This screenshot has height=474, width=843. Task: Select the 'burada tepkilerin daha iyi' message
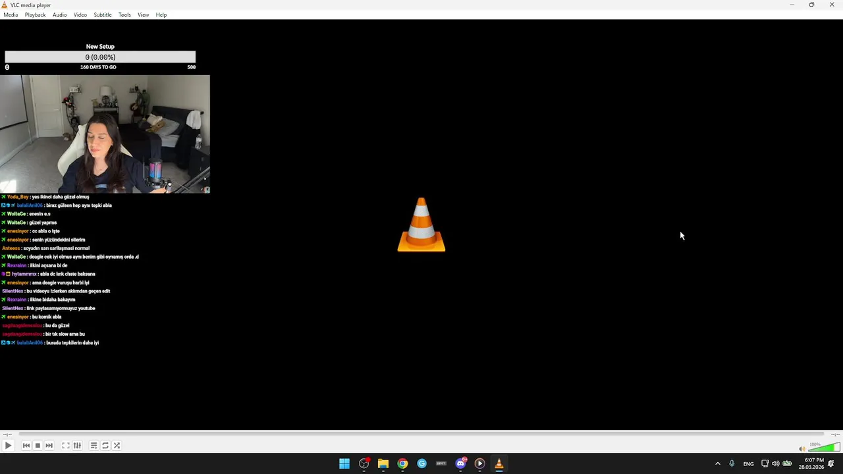point(50,342)
